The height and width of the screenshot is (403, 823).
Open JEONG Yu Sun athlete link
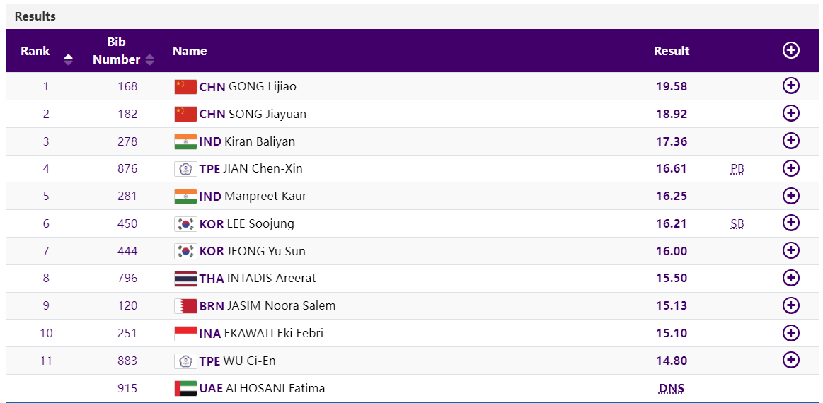[266, 251]
